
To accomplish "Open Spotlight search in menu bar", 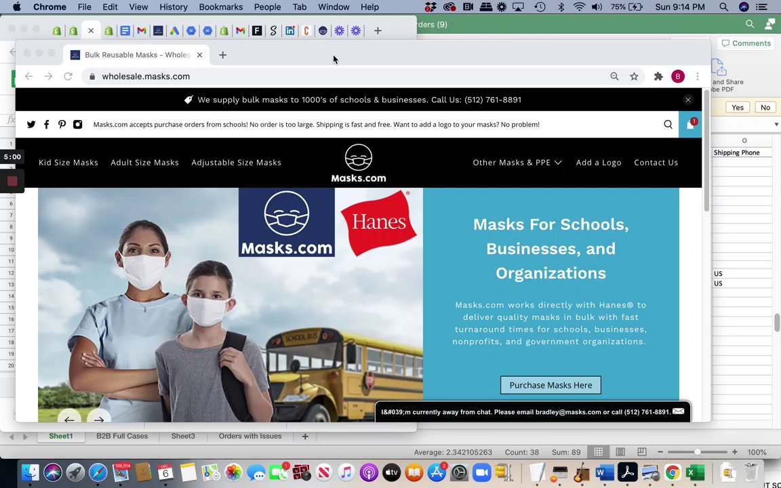I will click(724, 7).
